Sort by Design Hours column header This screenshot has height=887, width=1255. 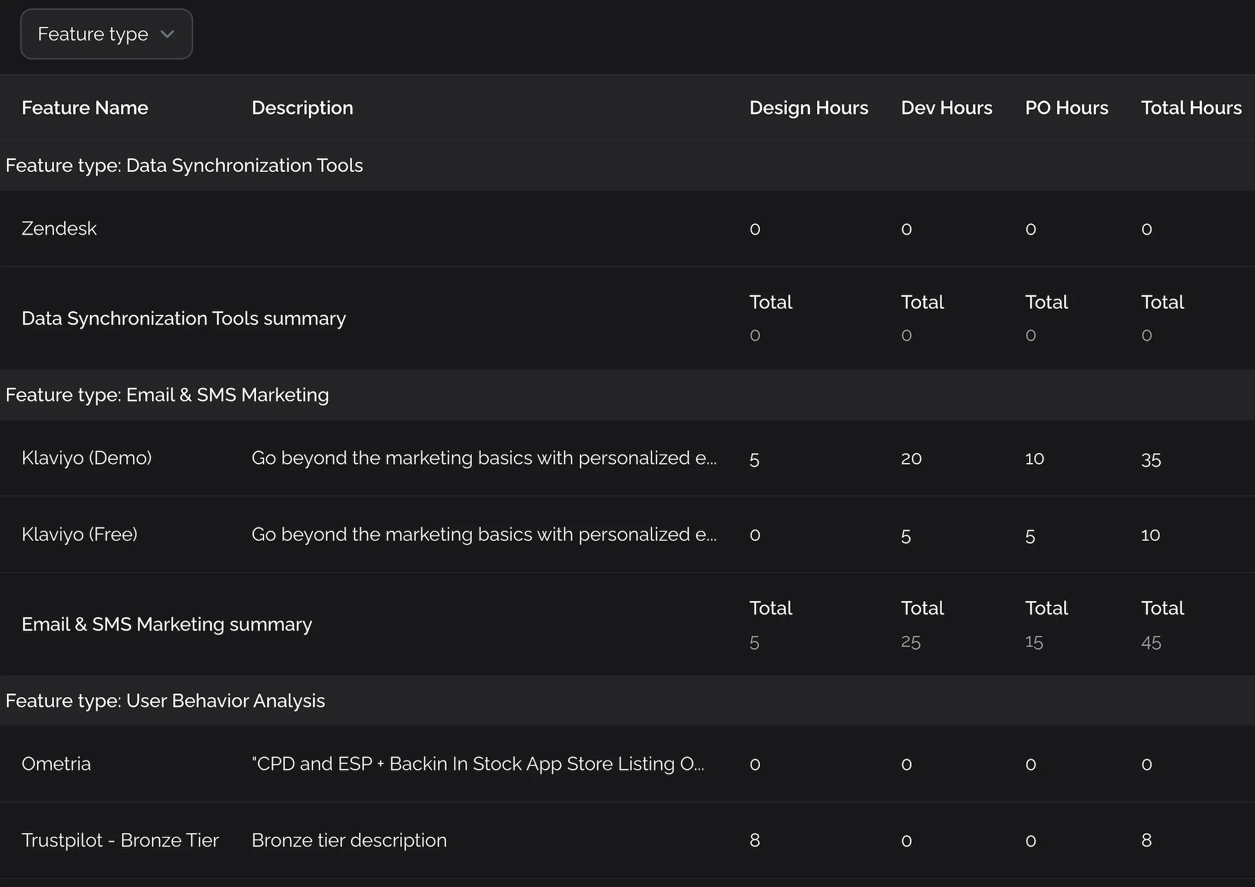pos(808,107)
